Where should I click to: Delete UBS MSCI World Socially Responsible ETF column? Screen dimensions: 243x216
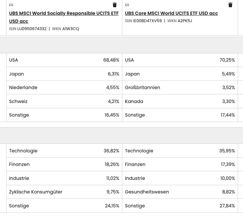coord(114,5)
